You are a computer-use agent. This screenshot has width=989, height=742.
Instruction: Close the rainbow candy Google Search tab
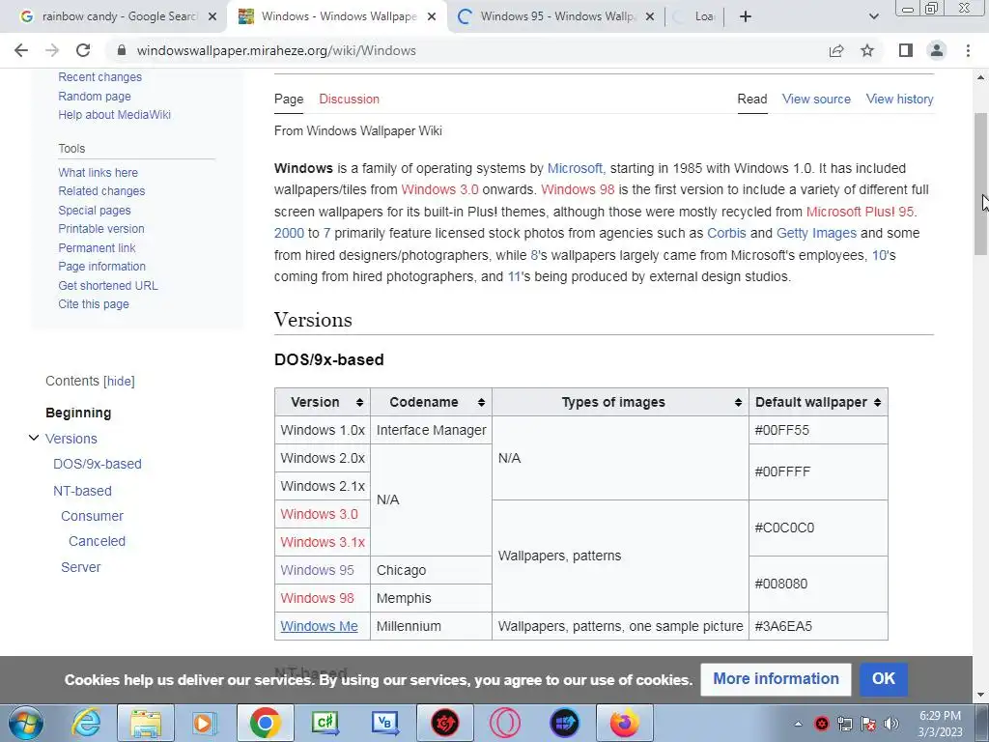pyautogui.click(x=212, y=16)
